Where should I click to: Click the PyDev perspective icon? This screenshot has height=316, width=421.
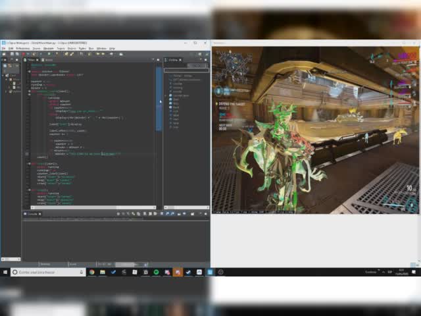pyautogui.click(x=207, y=54)
